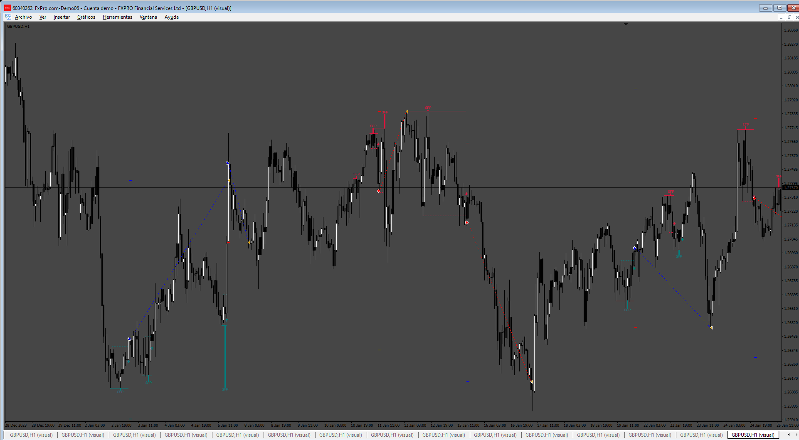
Task: Click the 1.27835 price axis value
Action: (x=791, y=114)
